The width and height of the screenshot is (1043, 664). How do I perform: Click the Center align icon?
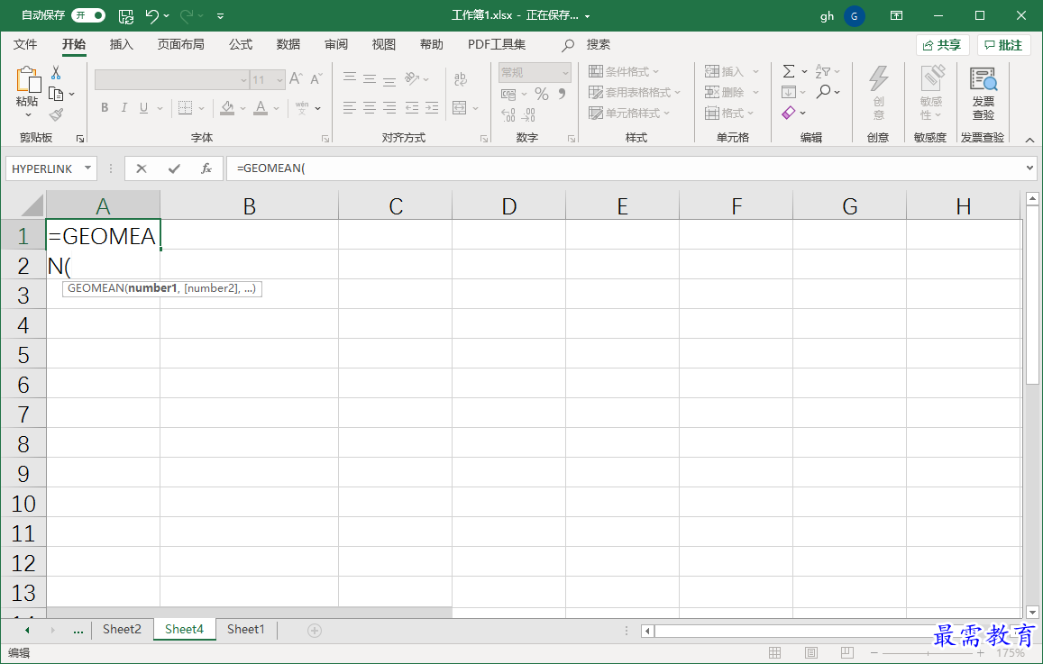coord(370,108)
